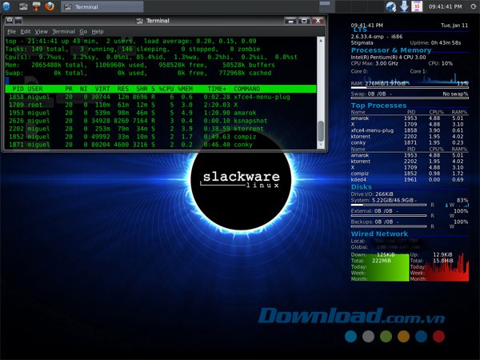The image size is (480, 360).
Task: Open the Terminal window menu icon
Action: point(9,21)
